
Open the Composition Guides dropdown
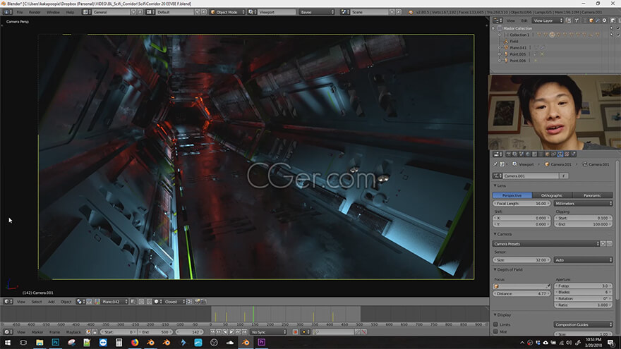click(x=583, y=324)
